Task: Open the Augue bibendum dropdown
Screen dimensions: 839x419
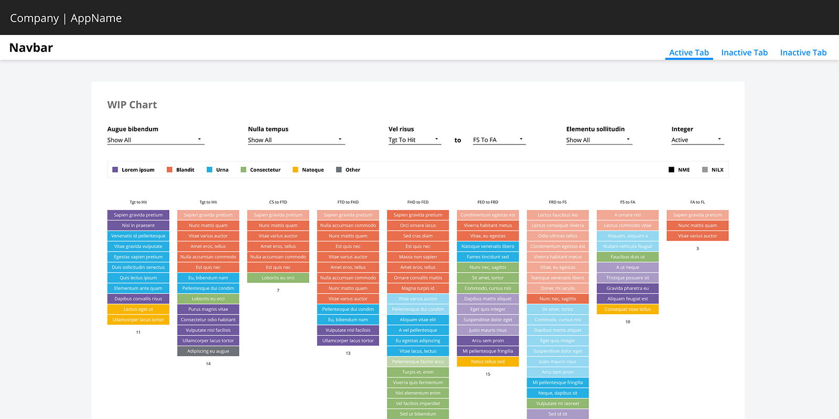Action: [156, 140]
